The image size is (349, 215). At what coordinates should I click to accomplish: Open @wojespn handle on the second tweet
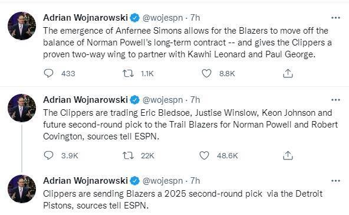tap(163, 100)
